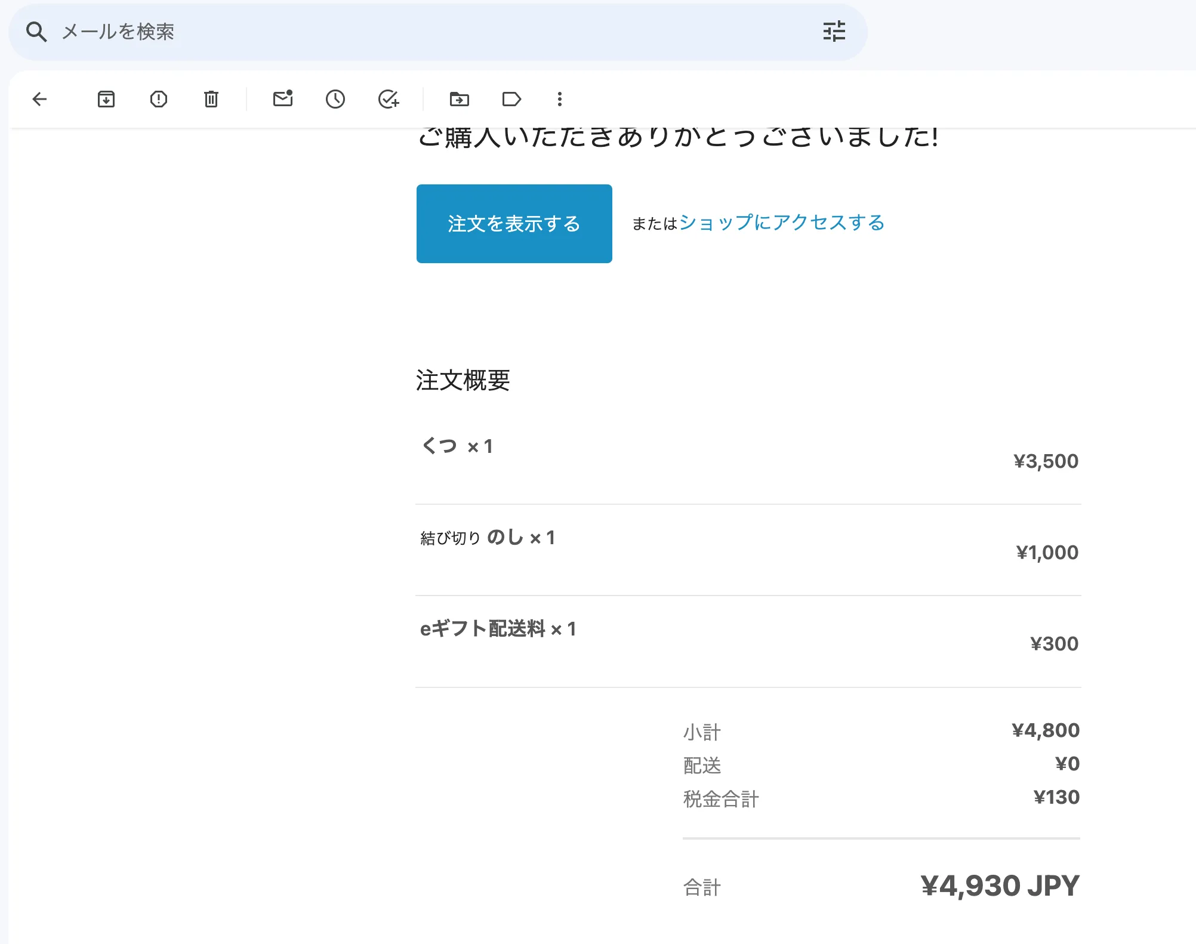Move email to a folder

(x=460, y=99)
